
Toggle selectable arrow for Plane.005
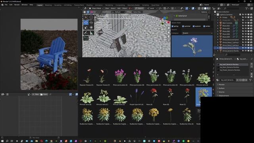click(x=243, y=28)
